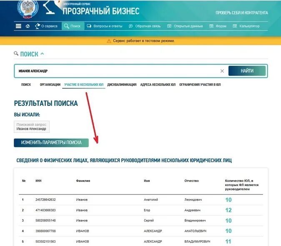Open the О сервисе lamp icon item

coord(46,26)
